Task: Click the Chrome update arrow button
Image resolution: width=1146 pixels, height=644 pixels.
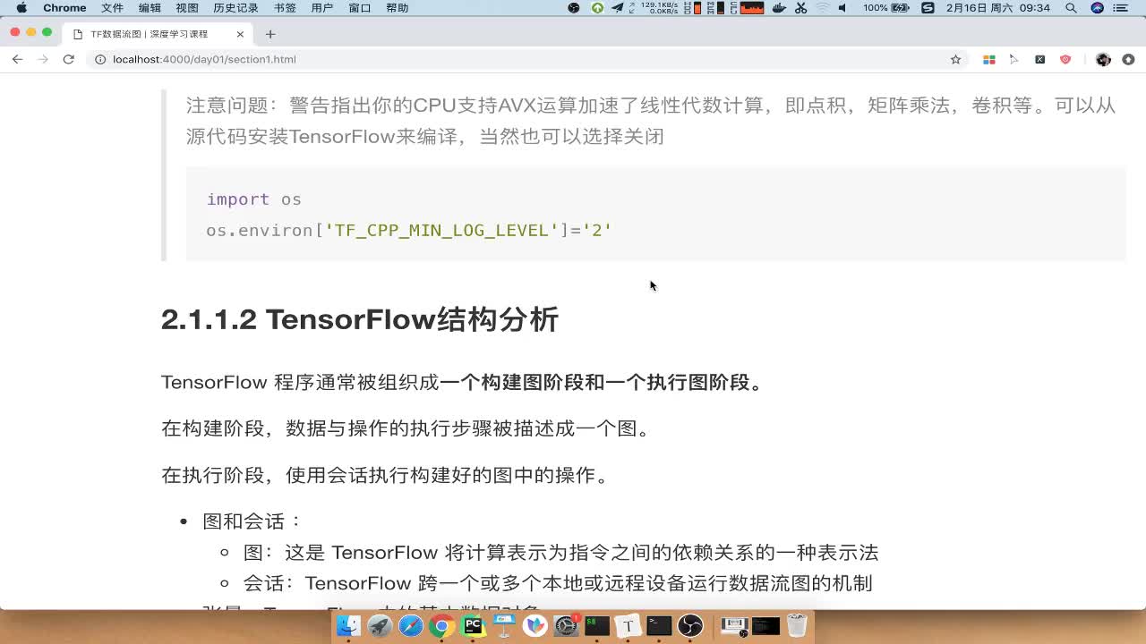Action: tap(1128, 59)
